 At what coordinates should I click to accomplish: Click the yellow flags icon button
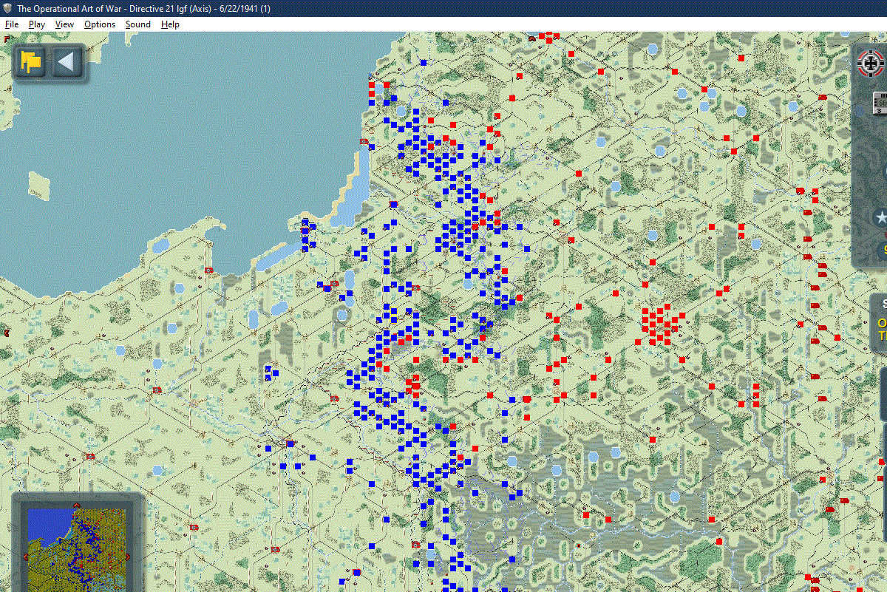30,61
